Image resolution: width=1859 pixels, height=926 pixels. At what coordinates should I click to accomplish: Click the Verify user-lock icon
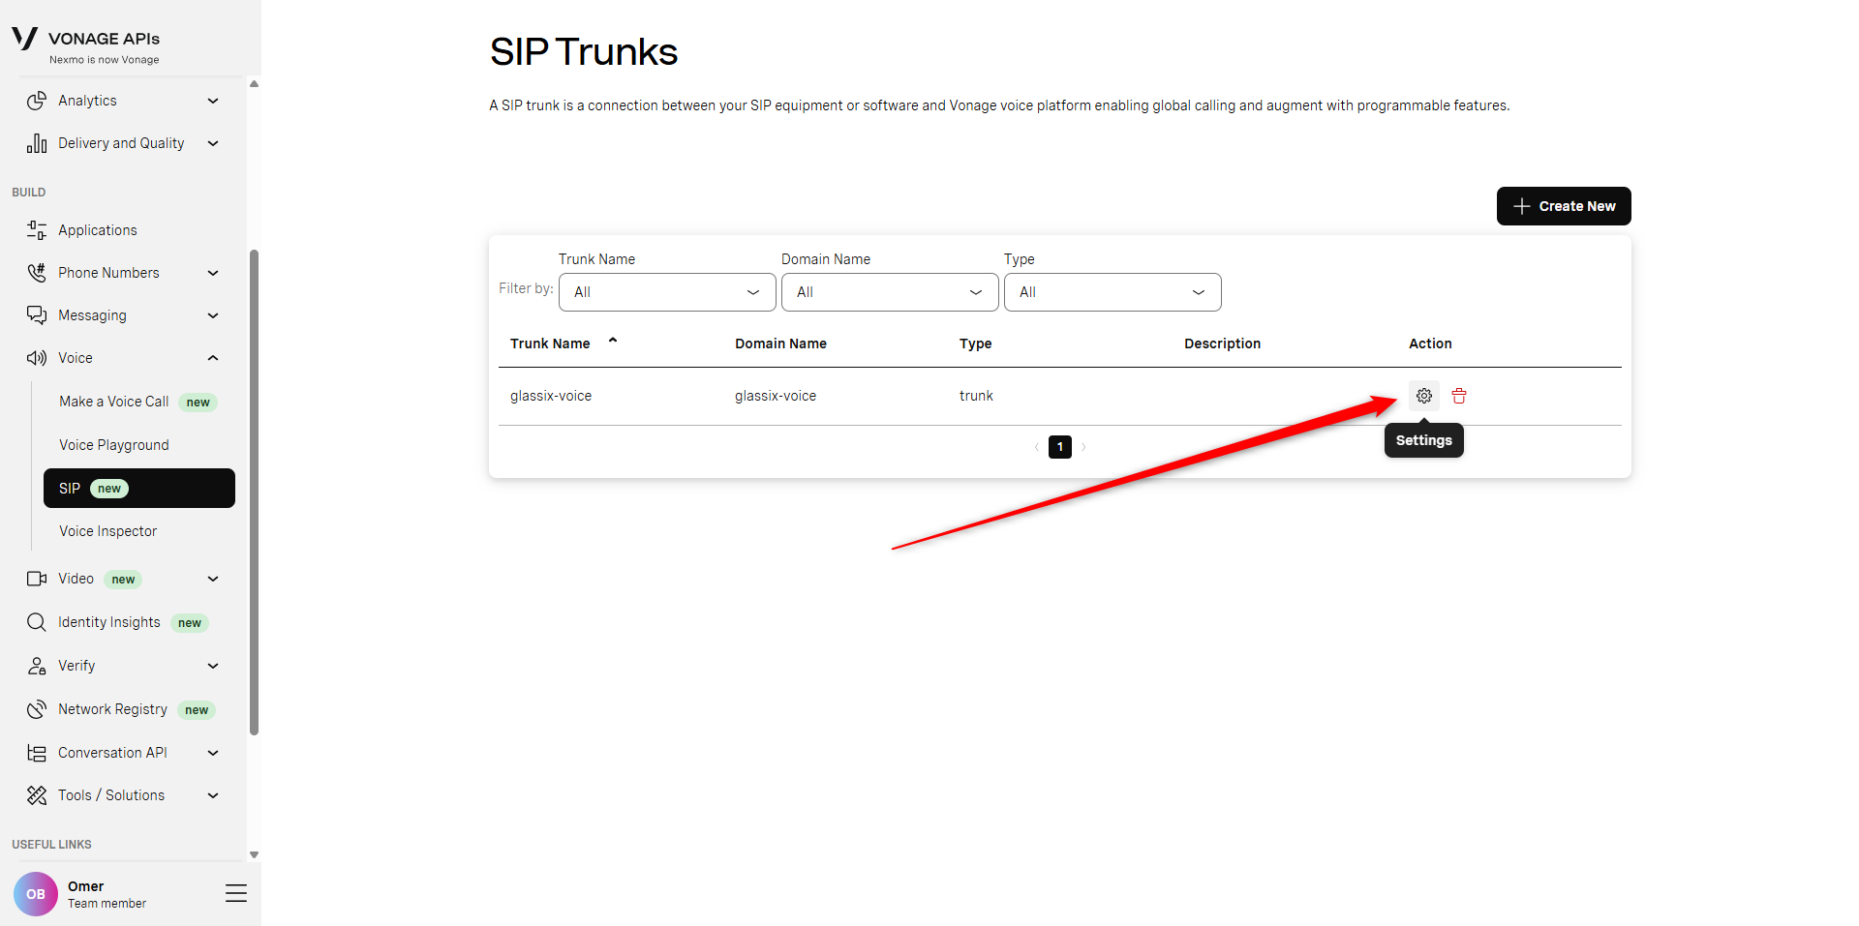37,666
